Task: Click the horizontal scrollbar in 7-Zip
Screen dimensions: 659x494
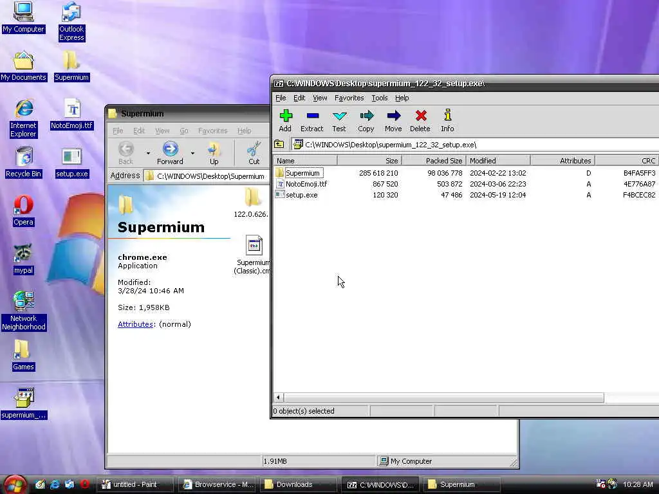Action: coord(444,397)
